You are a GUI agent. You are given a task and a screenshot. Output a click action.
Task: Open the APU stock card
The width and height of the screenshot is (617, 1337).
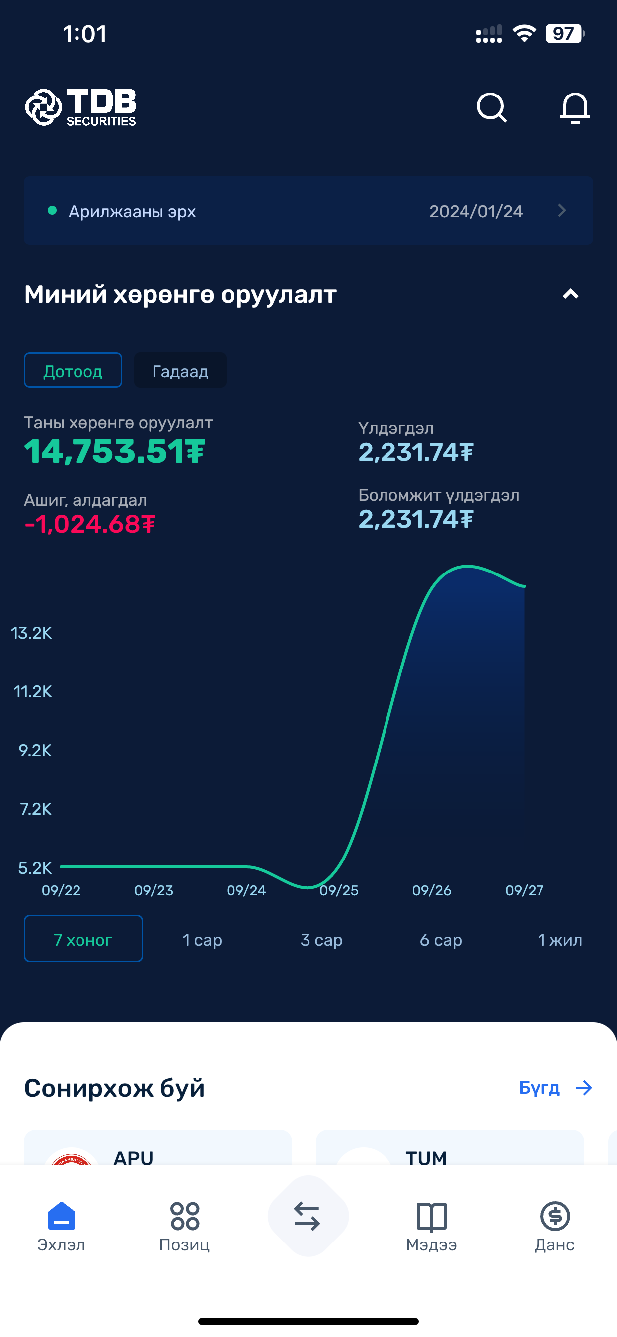pyautogui.click(x=157, y=1147)
